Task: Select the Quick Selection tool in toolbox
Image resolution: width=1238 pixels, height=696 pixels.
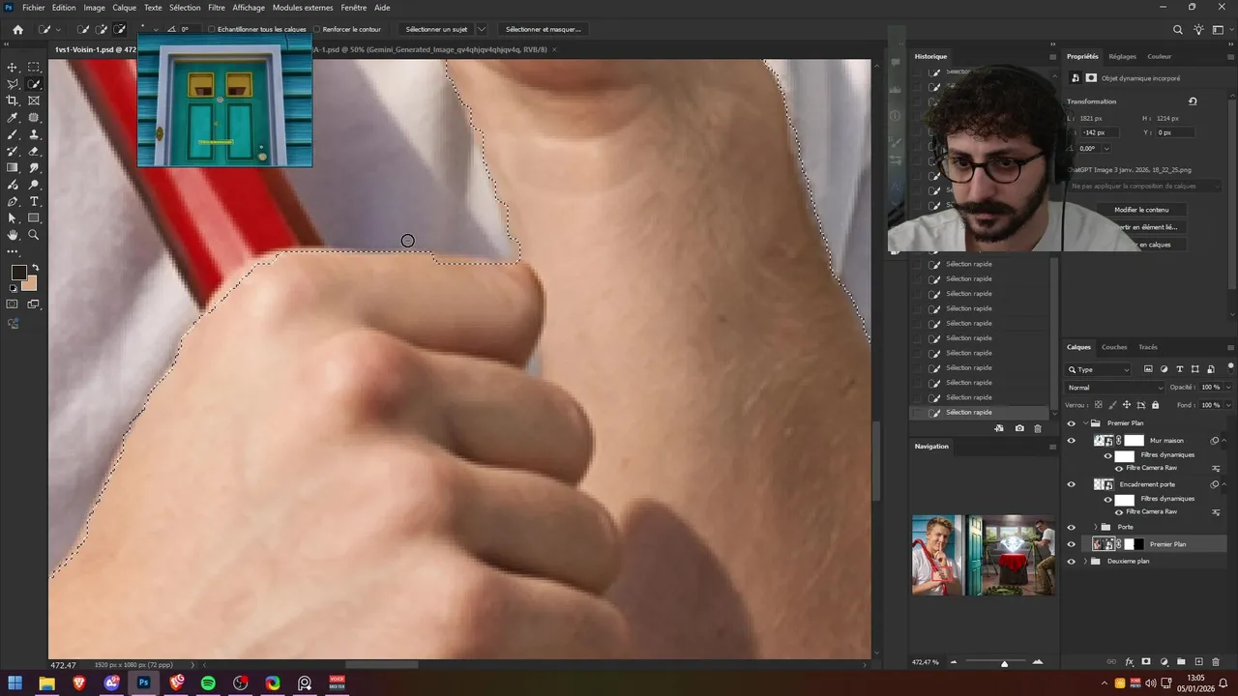Action: (x=34, y=84)
